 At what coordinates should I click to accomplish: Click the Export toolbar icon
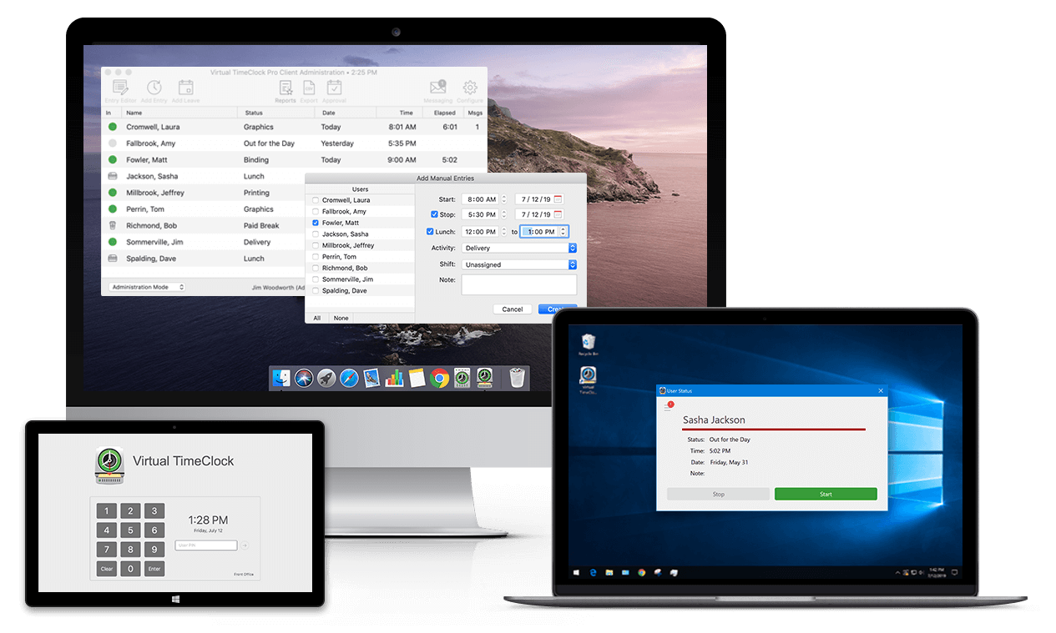309,88
